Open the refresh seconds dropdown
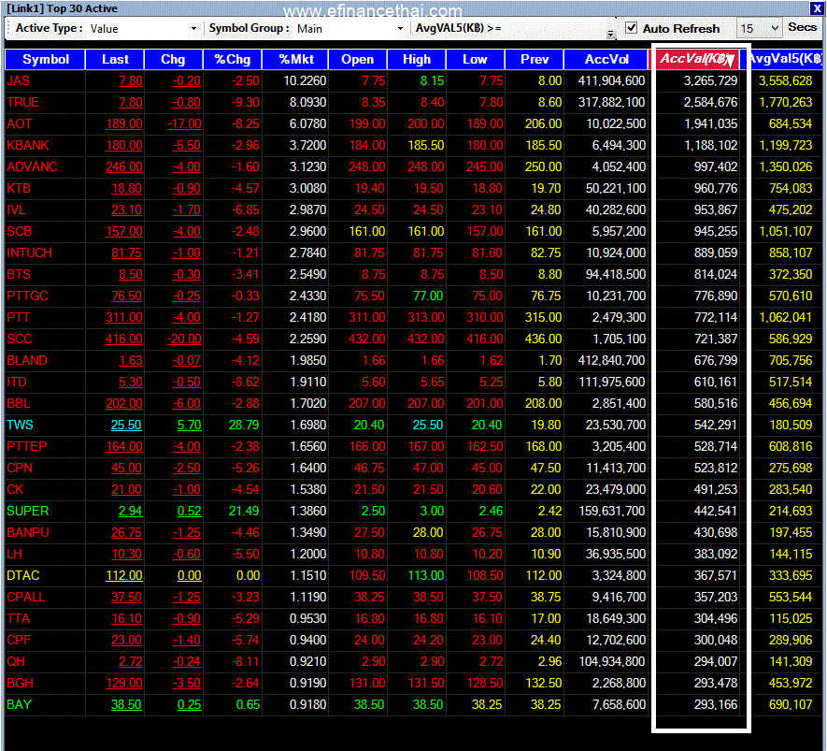This screenshot has width=827, height=751. pyautogui.click(x=775, y=28)
